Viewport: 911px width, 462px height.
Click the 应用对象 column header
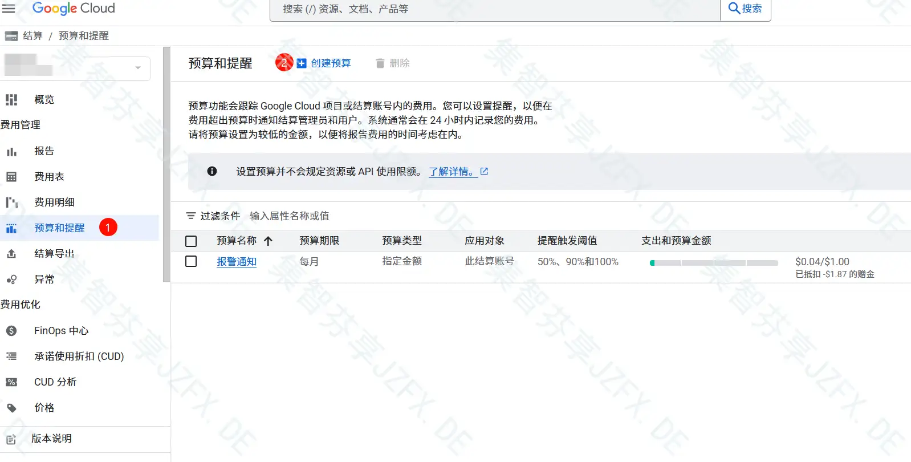pyautogui.click(x=485, y=241)
